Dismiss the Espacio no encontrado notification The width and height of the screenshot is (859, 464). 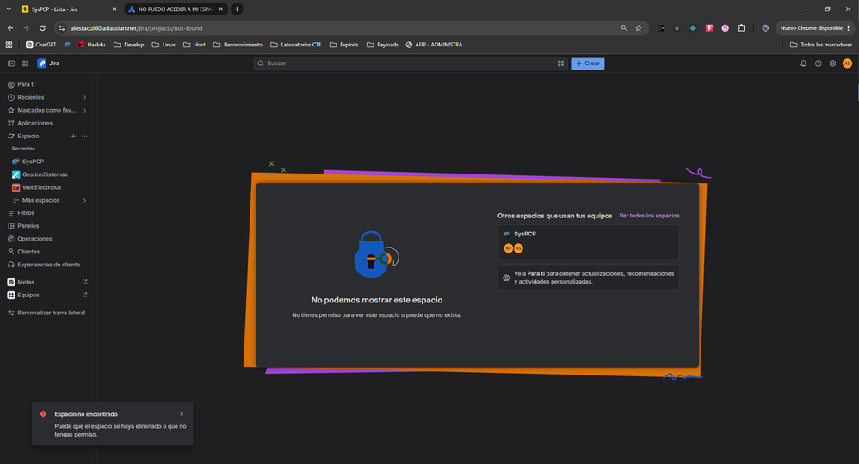[x=182, y=413]
